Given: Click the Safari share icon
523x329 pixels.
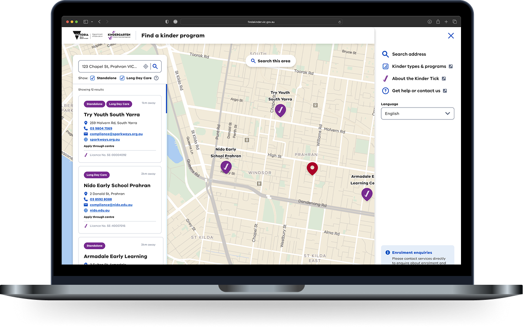Looking at the screenshot, I should coord(438,22).
